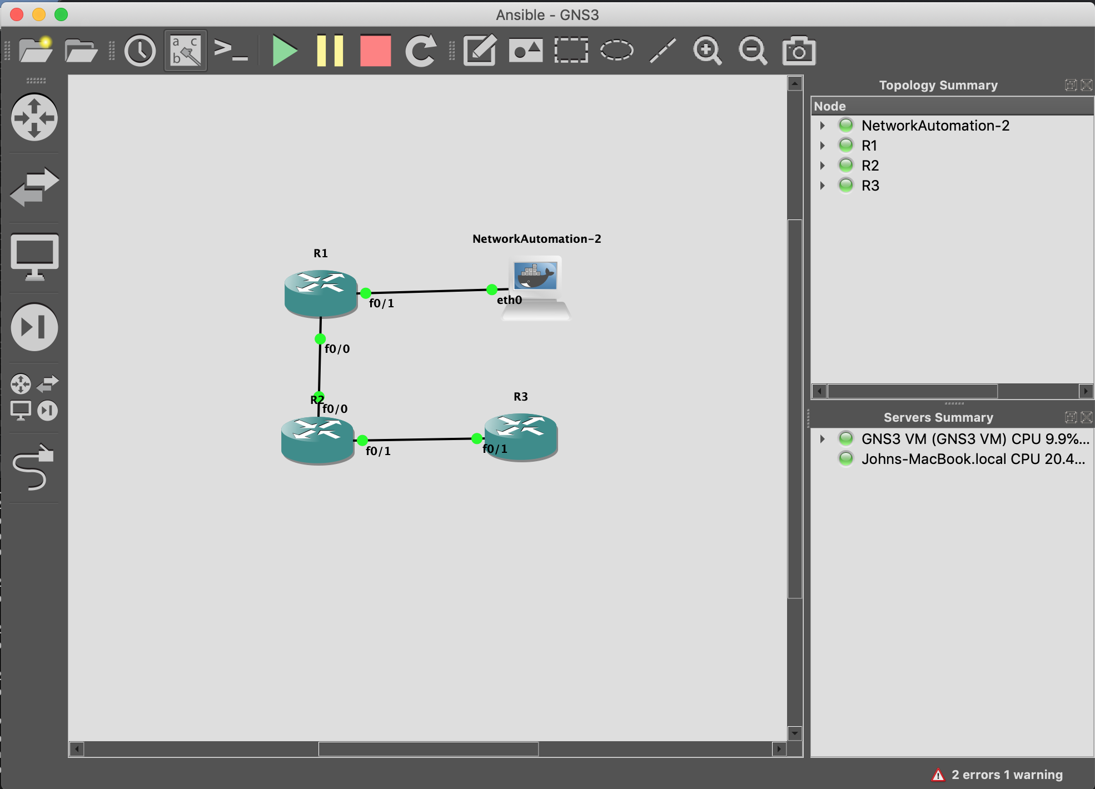The height and width of the screenshot is (789, 1095).
Task: Select the Add a link cable tool
Action: [x=34, y=467]
